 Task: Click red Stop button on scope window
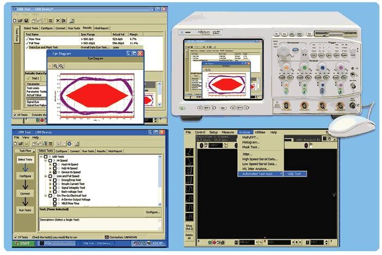click(214, 242)
